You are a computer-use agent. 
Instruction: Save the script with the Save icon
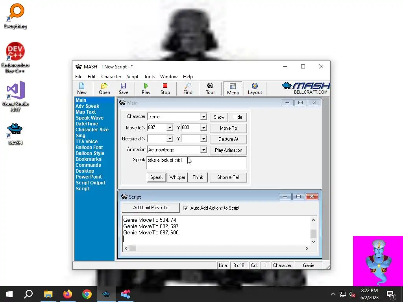click(x=123, y=88)
